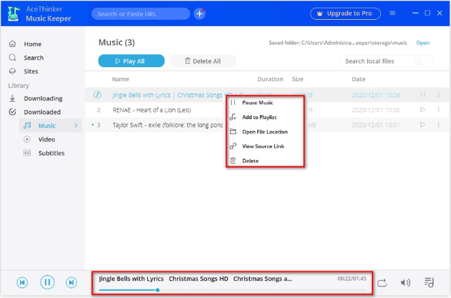Screen dimensions: 451x298
Task: Click Upgrade to Pro button
Action: pyautogui.click(x=346, y=14)
